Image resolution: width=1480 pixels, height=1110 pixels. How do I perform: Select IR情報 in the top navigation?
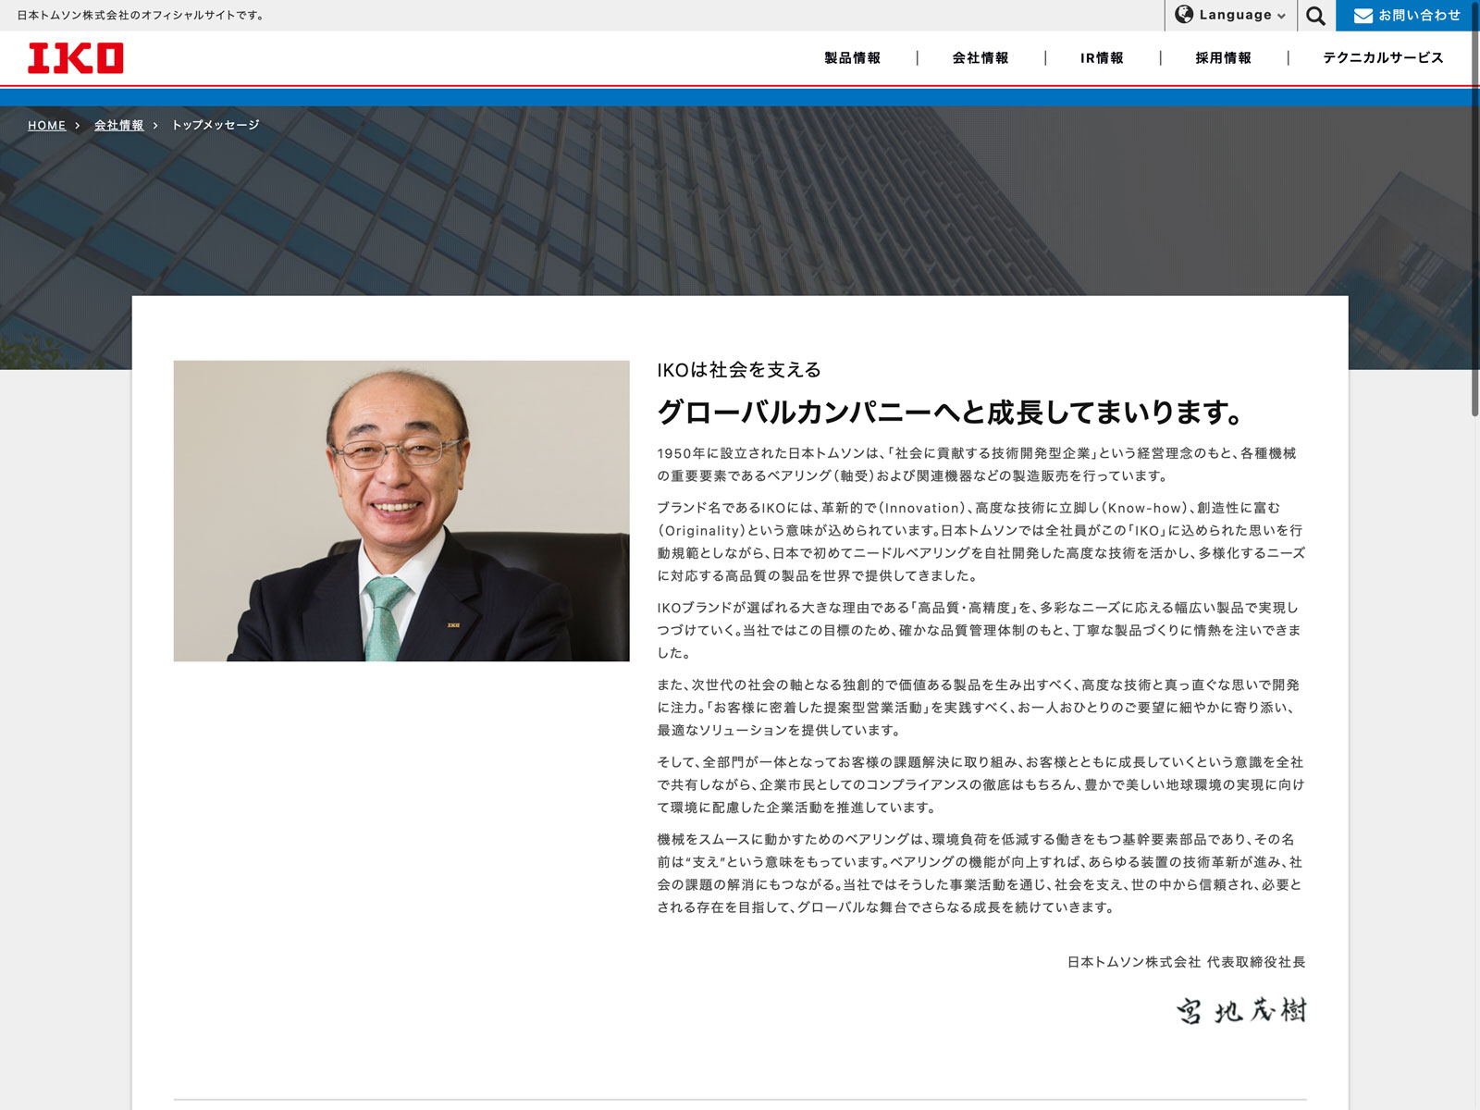(1102, 58)
